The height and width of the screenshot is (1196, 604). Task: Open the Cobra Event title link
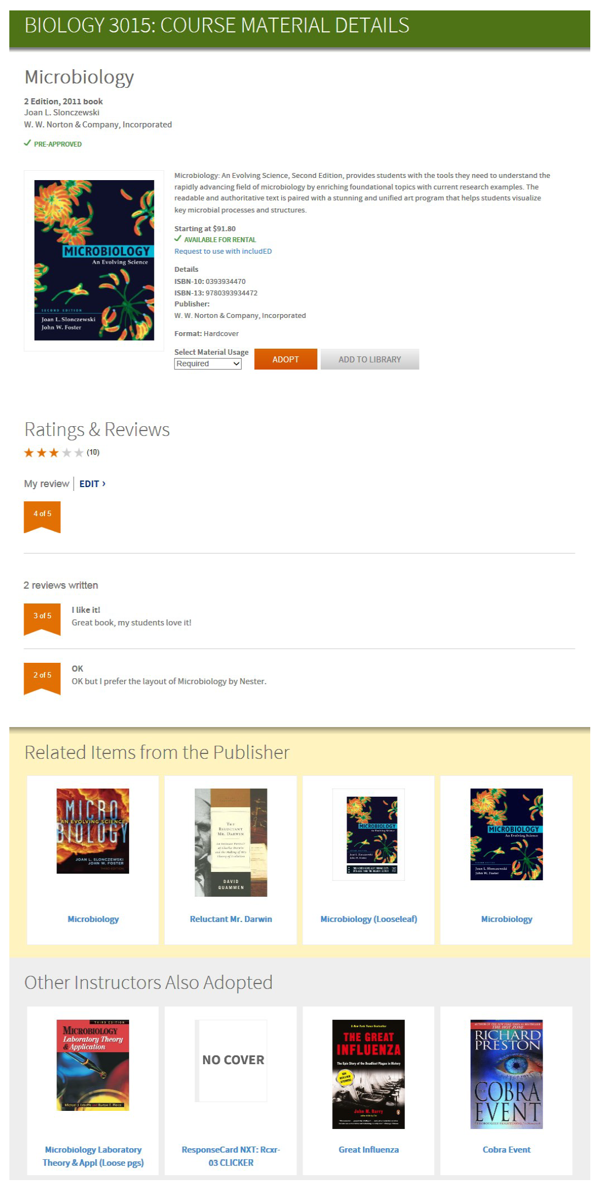click(506, 1149)
